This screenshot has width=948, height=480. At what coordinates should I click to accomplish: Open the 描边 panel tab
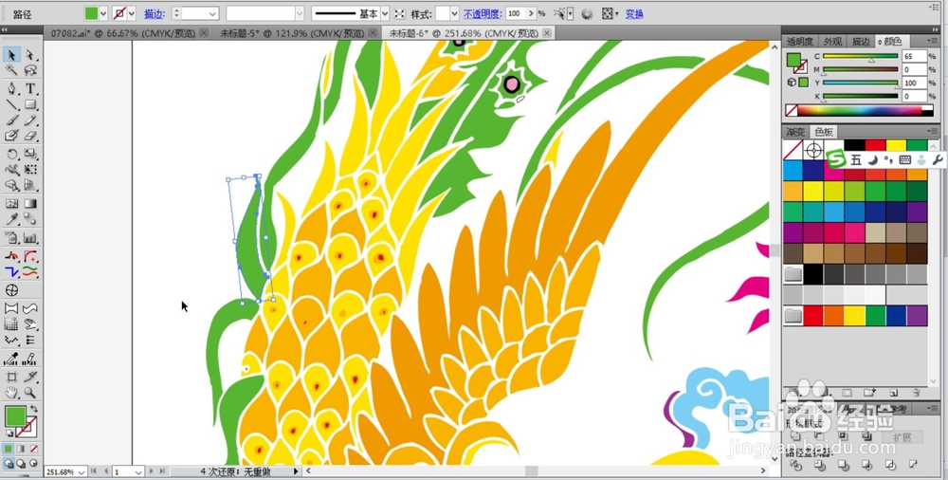click(x=861, y=42)
